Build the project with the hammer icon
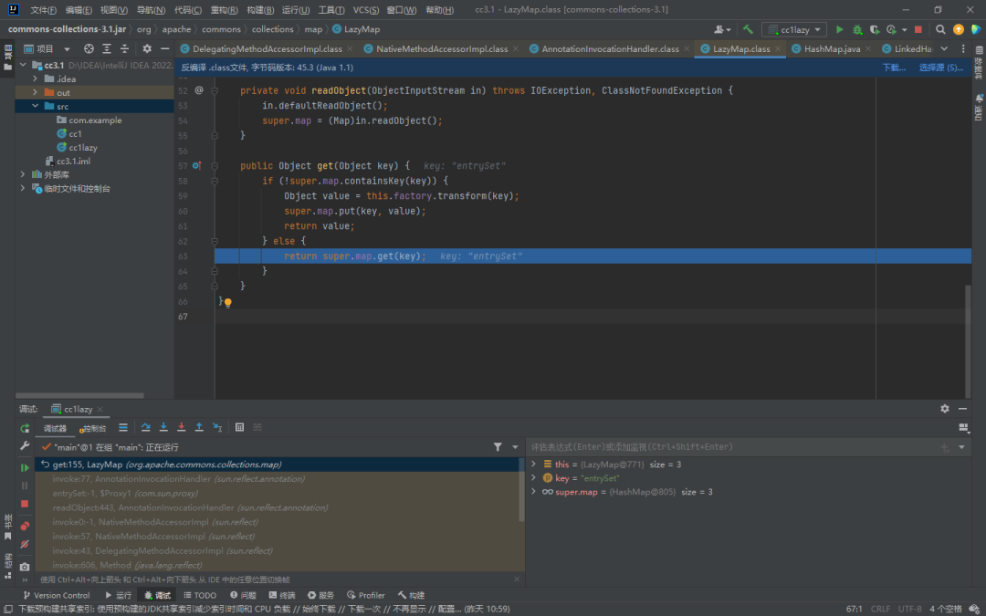 tap(748, 29)
